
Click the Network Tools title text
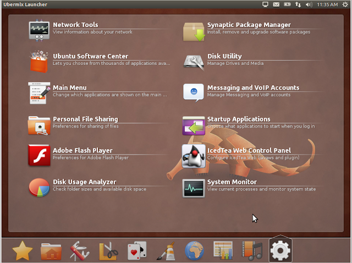(75, 25)
